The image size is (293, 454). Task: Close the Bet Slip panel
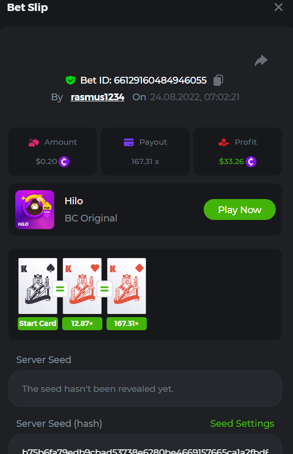click(278, 7)
